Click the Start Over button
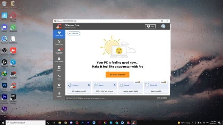Screen dimensions: 223x125 pyautogui.click(x=74, y=33)
